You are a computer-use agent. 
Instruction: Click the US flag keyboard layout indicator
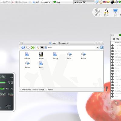[x=105, y=2]
